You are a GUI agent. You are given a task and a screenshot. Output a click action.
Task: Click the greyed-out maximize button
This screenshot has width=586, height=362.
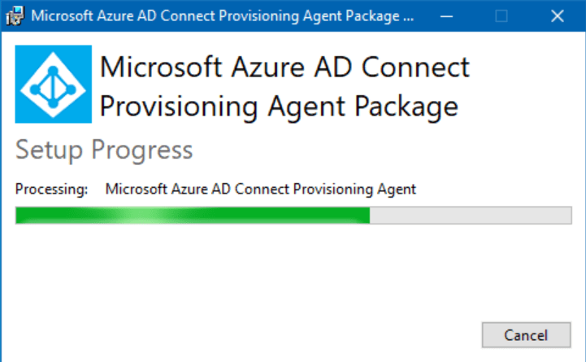coord(501,16)
